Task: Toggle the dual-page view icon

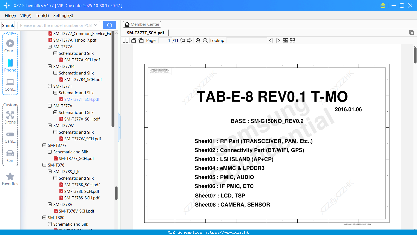Action: point(125,40)
